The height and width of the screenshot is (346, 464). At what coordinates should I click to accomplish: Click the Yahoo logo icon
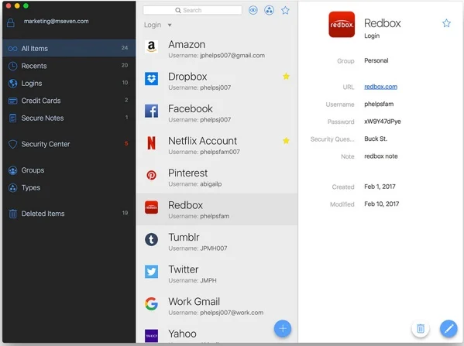151,336
